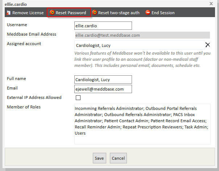Image resolution: width=219 pixels, height=171 pixels.
Task: Click the Reset Password circular icon
Action: 52,13
